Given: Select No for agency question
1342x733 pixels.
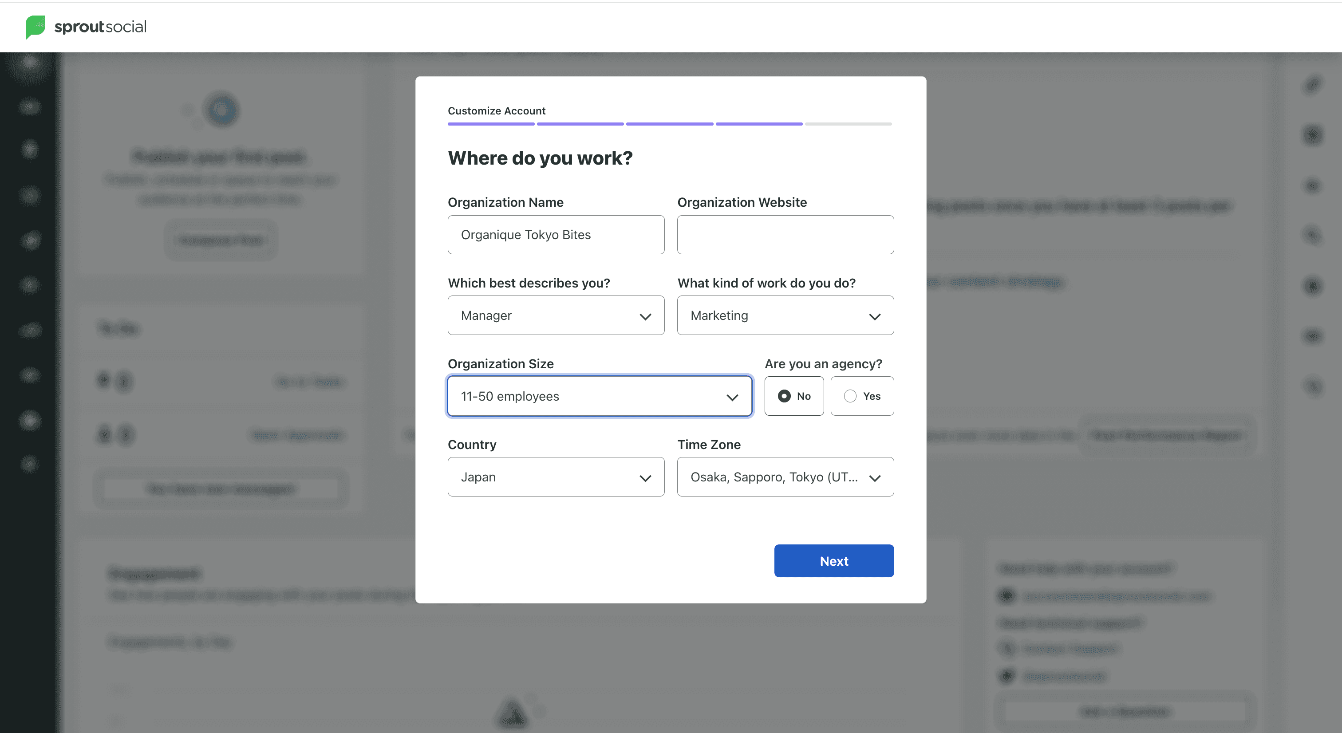Looking at the screenshot, I should [x=793, y=396].
